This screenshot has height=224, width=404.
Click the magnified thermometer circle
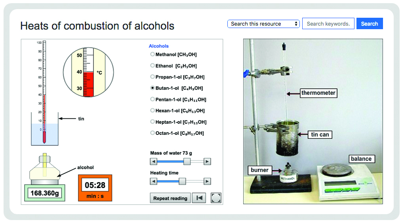point(88,72)
